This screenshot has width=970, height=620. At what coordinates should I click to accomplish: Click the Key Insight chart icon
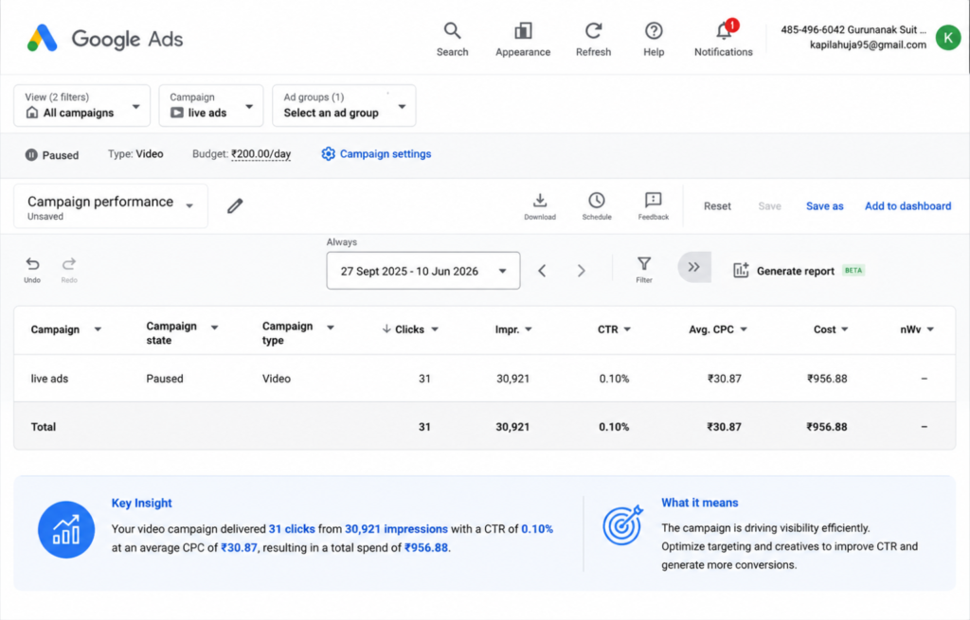click(x=66, y=530)
